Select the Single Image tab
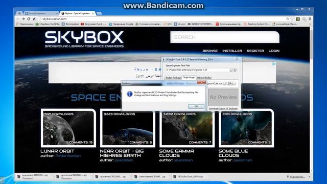Viewport: 327px width, 184px height. click(189, 77)
